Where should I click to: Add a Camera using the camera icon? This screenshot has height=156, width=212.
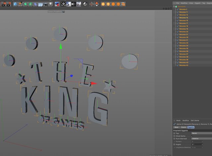pos(45,4)
